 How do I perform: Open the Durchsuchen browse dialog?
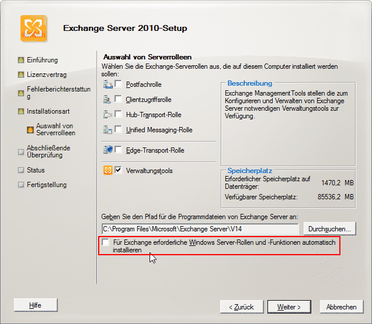point(329,229)
